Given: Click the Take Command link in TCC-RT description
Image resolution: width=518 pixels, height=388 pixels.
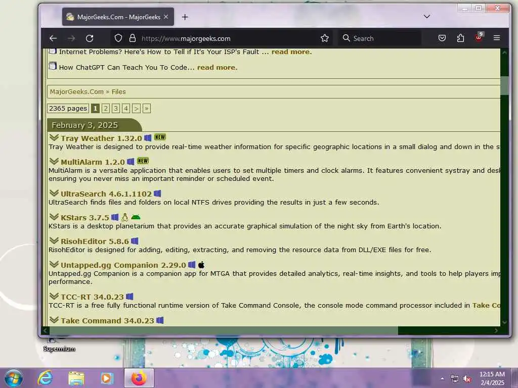Looking at the screenshot, I should (486, 305).
